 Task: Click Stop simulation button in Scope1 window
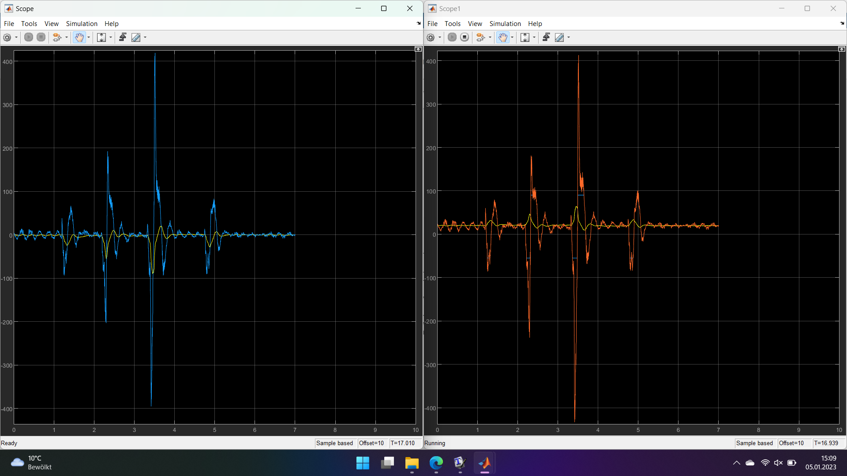pos(465,37)
